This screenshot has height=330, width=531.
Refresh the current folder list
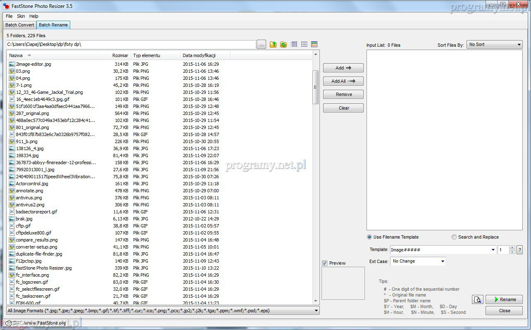pyautogui.click(x=283, y=44)
